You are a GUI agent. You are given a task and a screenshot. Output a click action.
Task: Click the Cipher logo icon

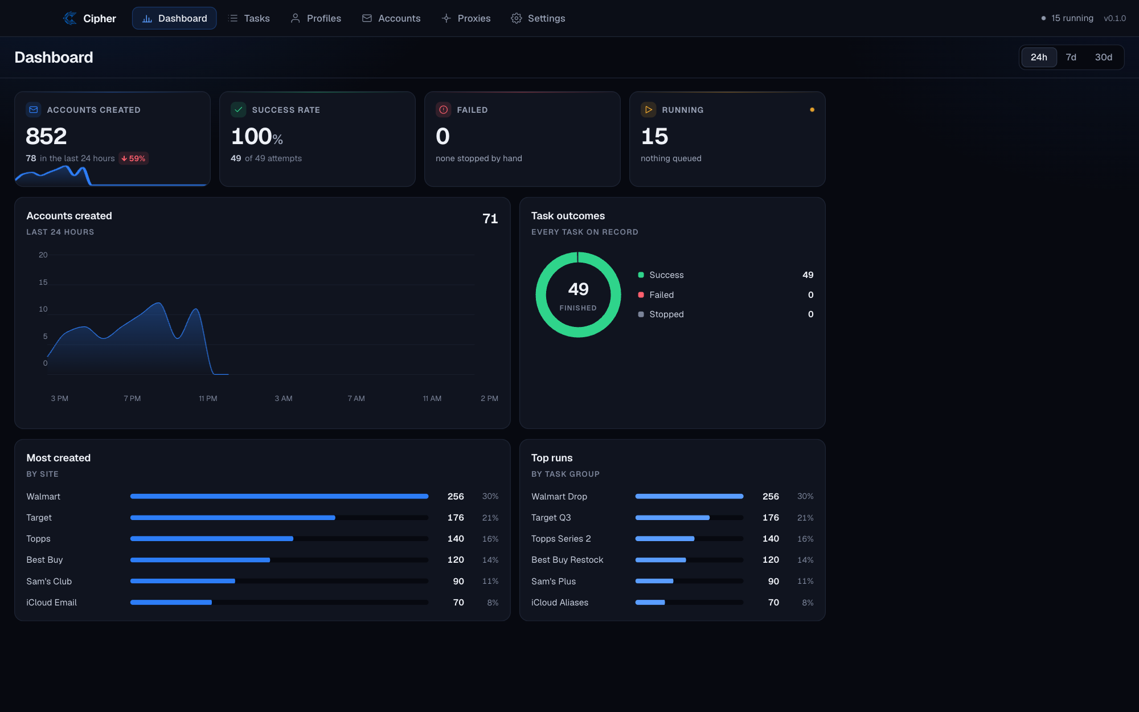tap(70, 18)
